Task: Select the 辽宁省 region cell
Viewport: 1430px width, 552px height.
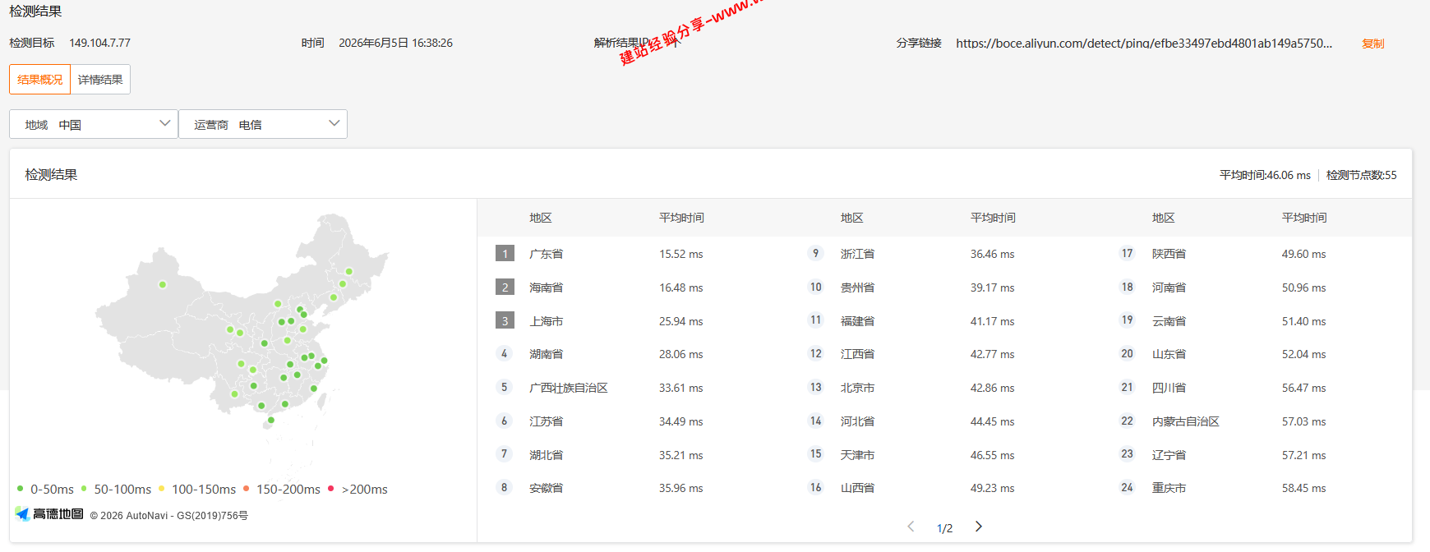Action: click(1169, 455)
